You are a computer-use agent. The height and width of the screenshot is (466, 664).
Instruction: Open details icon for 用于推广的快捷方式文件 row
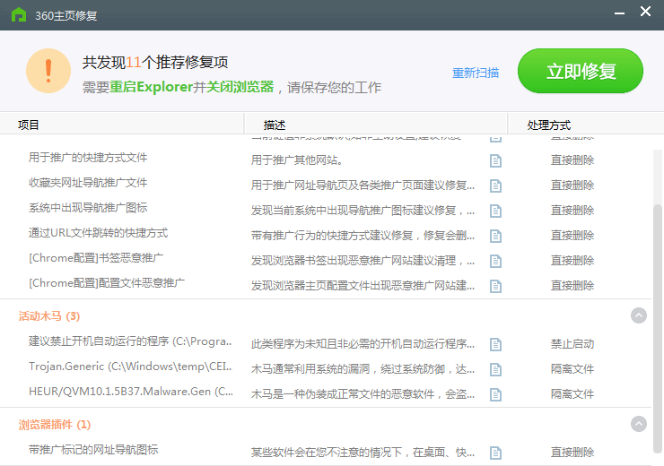[x=495, y=160]
